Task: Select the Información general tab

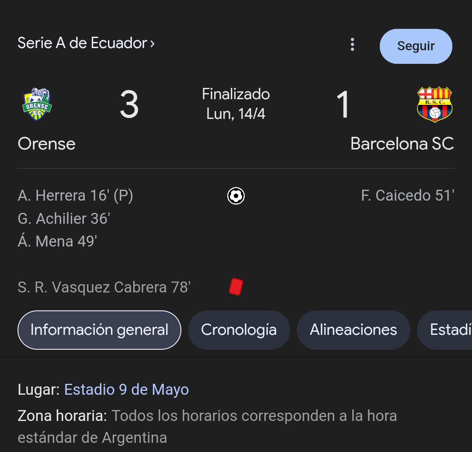Action: 99,330
